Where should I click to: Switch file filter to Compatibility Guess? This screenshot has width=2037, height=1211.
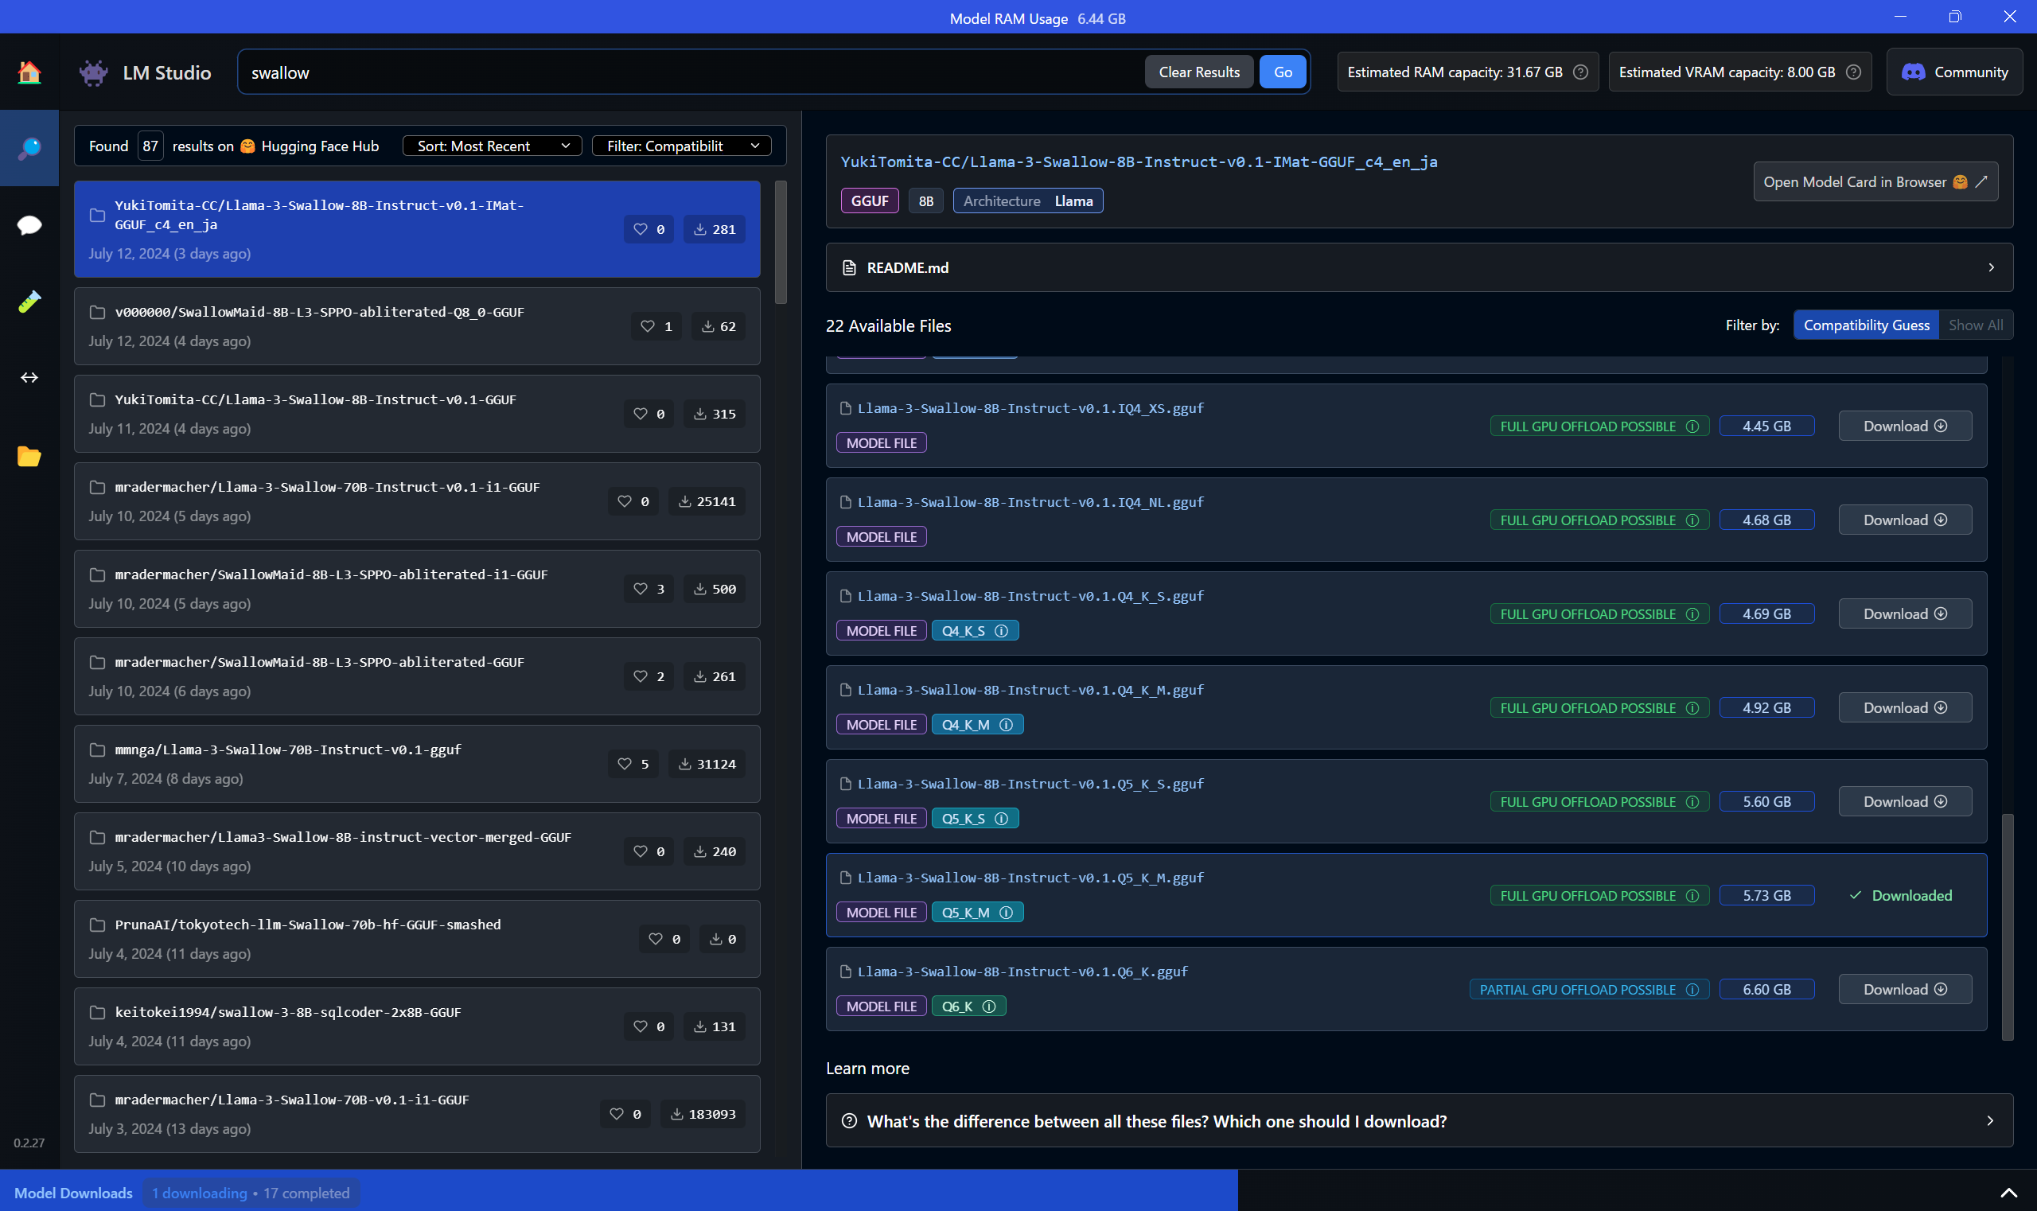click(x=1866, y=325)
